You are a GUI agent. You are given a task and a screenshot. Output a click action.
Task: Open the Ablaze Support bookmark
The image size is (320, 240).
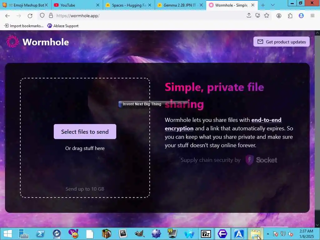63,26
